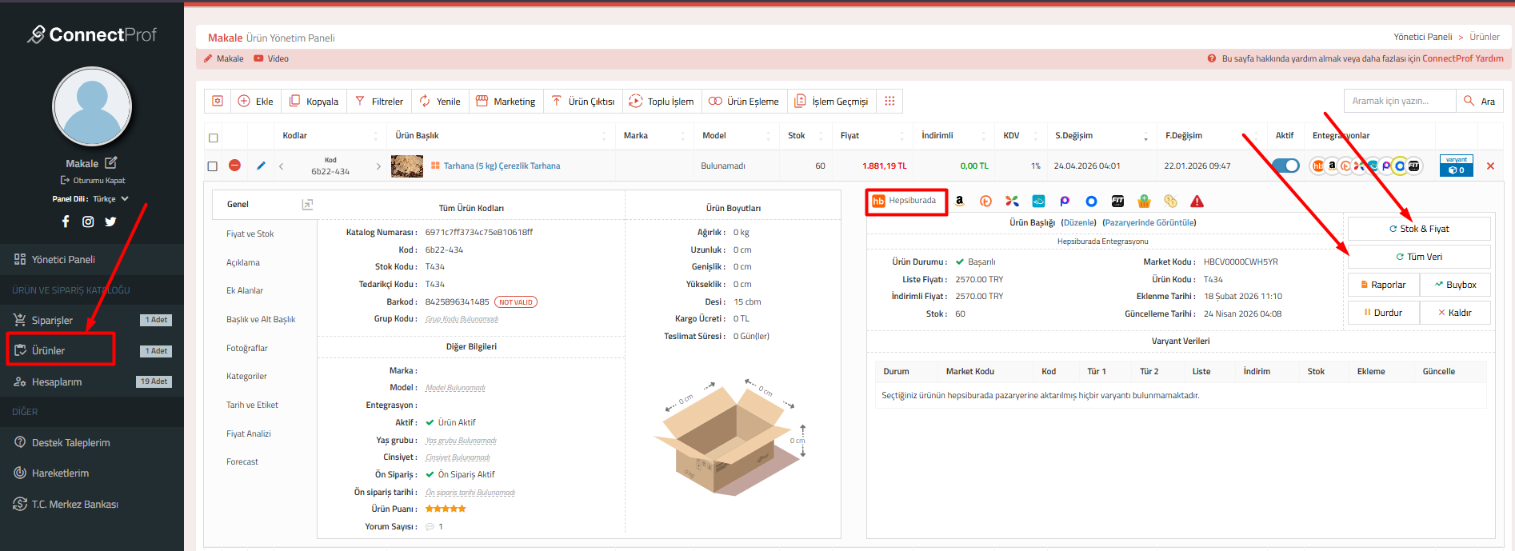Click the grid dots icon in toolbar
This screenshot has height=551, width=1515.
(x=889, y=102)
